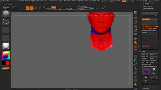Select the Cylinder3D tool thumbnail

154,70
